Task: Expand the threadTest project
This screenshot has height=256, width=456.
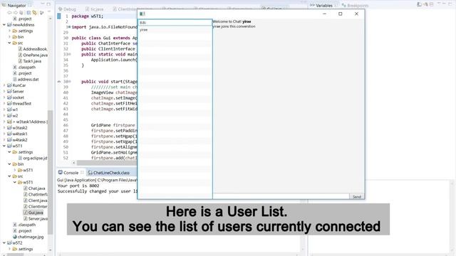Action: [x=4, y=104]
